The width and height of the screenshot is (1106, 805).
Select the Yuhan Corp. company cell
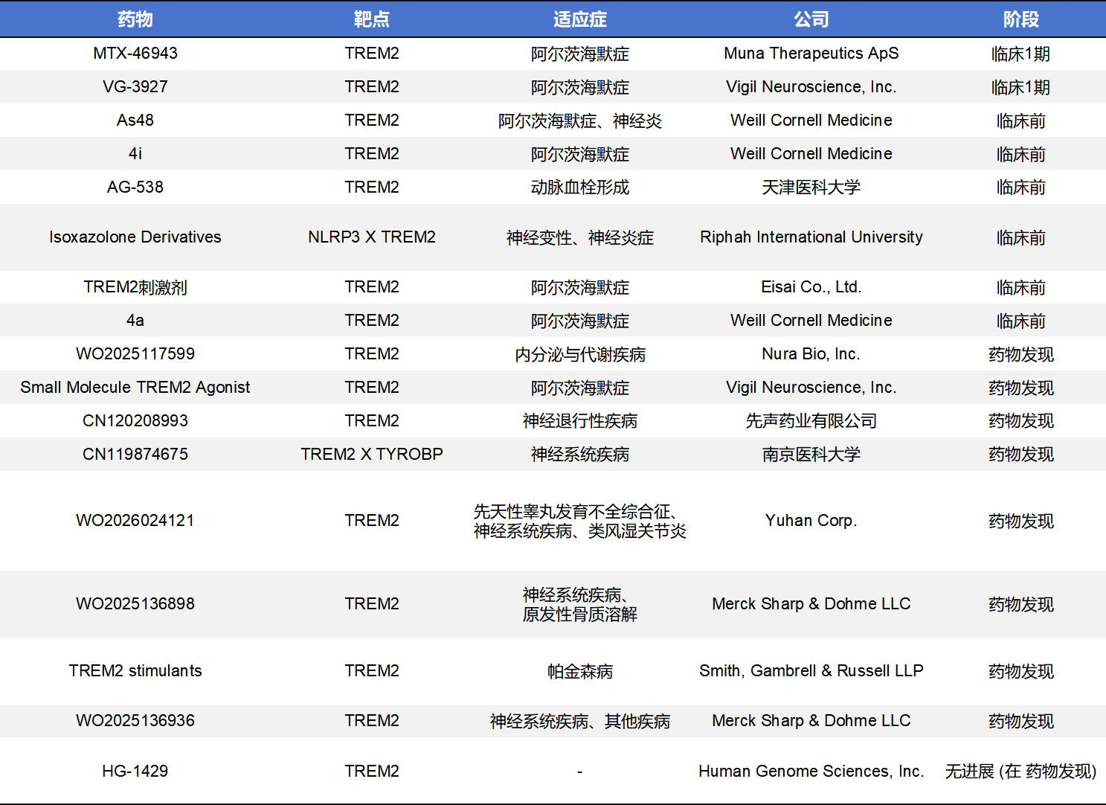[811, 521]
